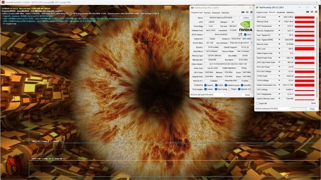
Task: Click the Driver Version field
Action: (228, 64)
